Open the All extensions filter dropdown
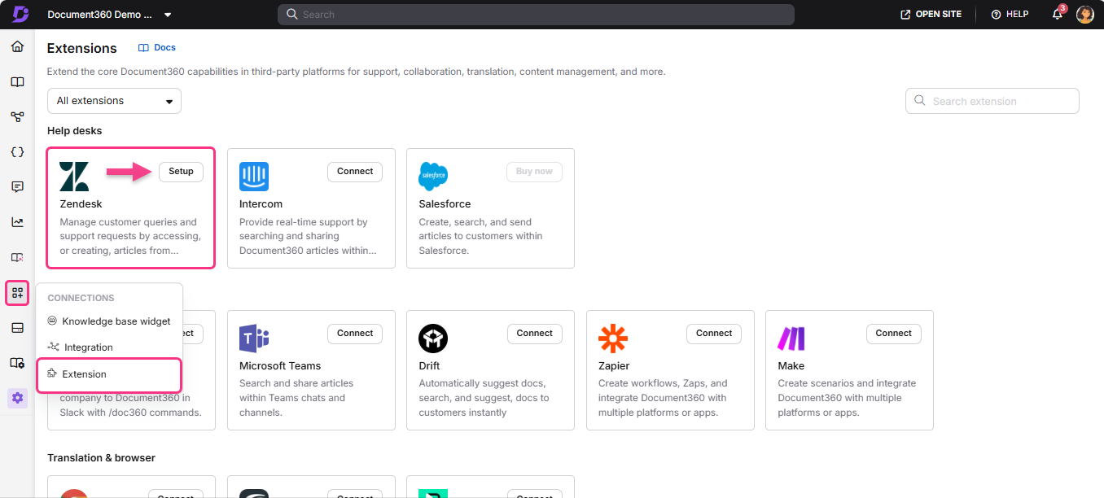The width and height of the screenshot is (1104, 498). (x=113, y=100)
